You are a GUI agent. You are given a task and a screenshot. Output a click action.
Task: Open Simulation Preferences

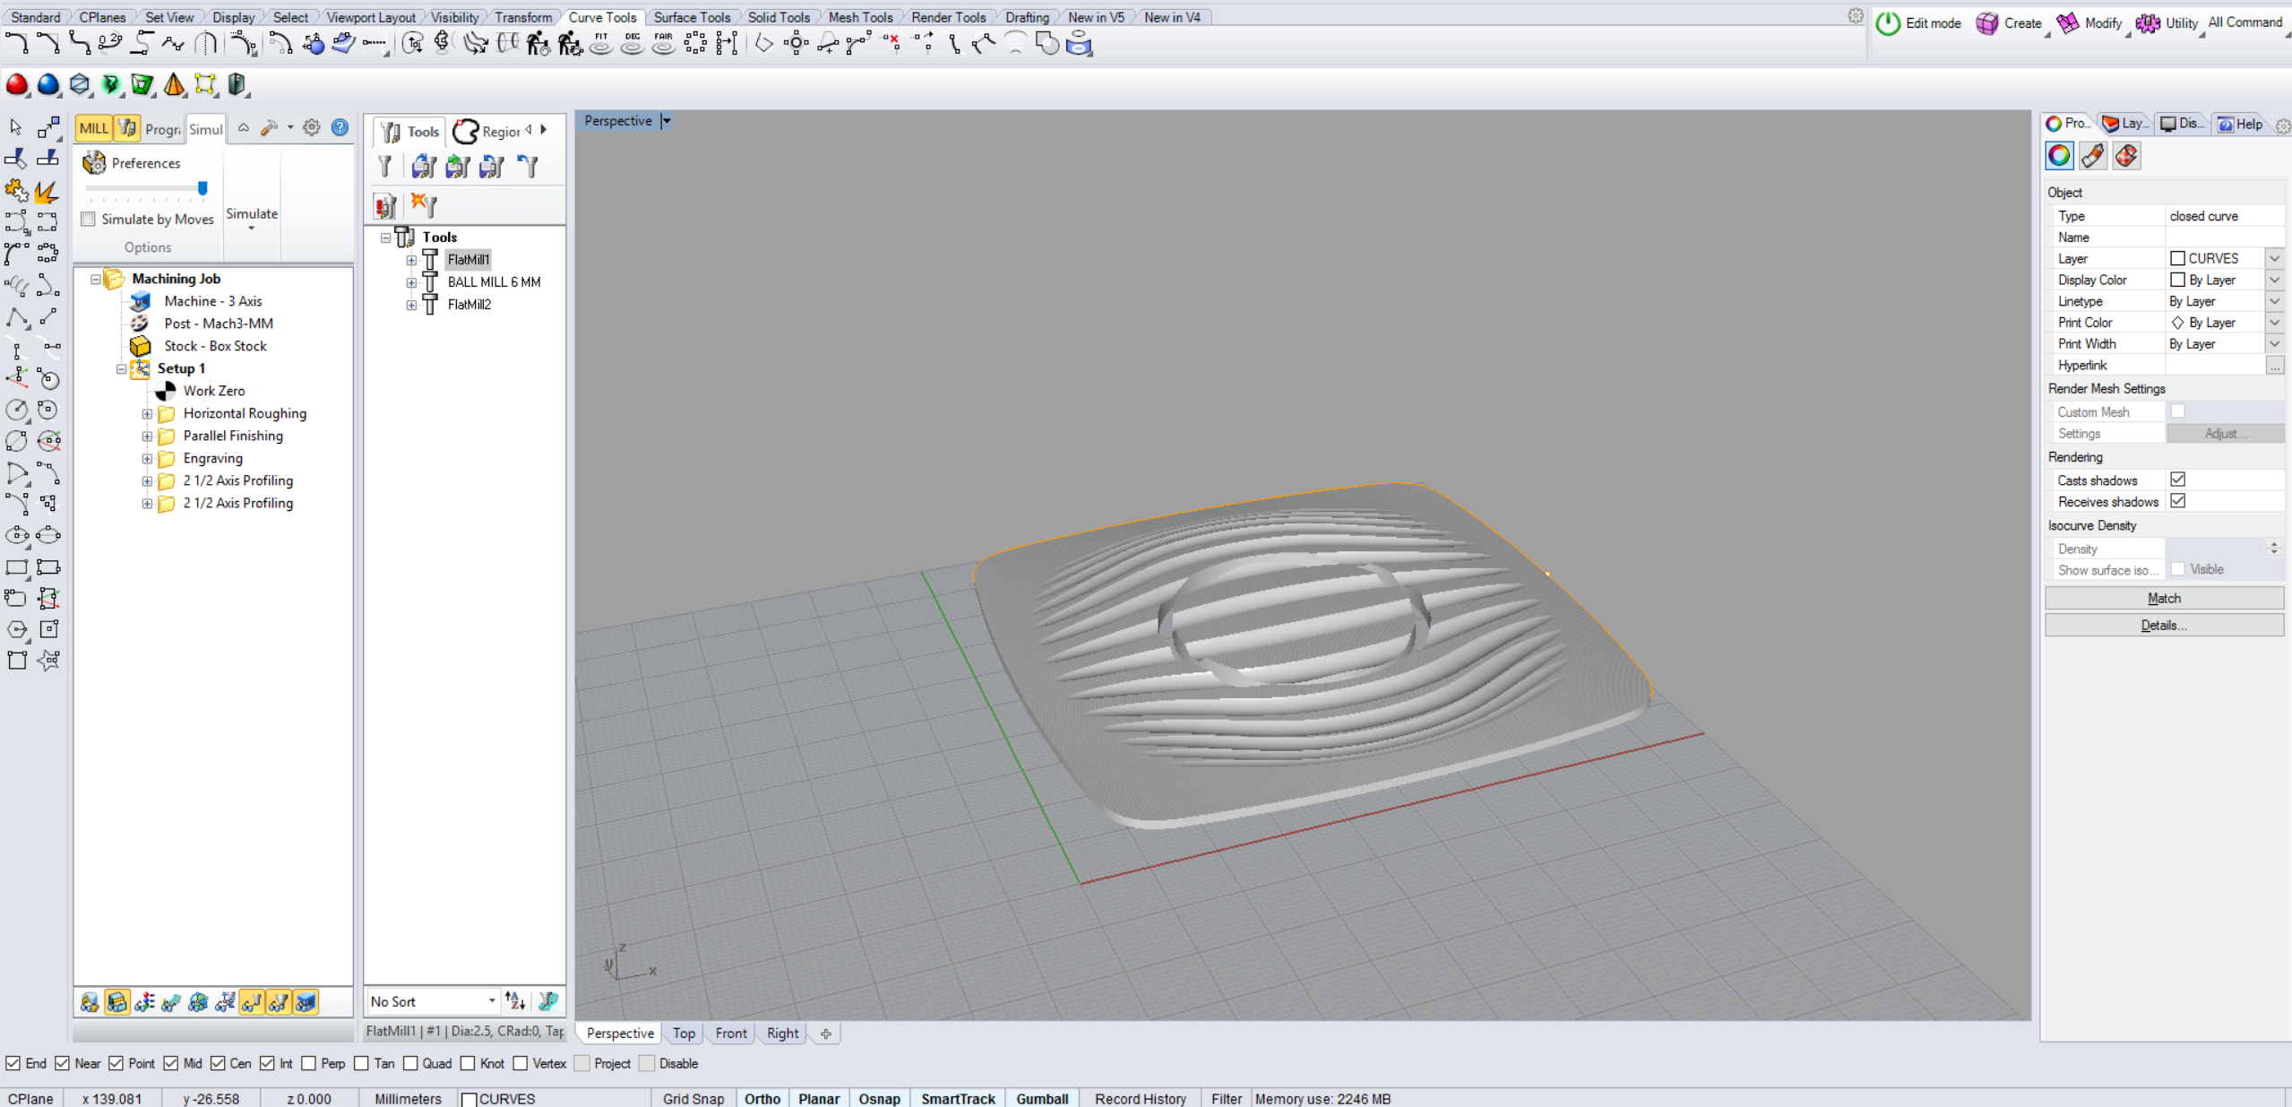pos(133,163)
